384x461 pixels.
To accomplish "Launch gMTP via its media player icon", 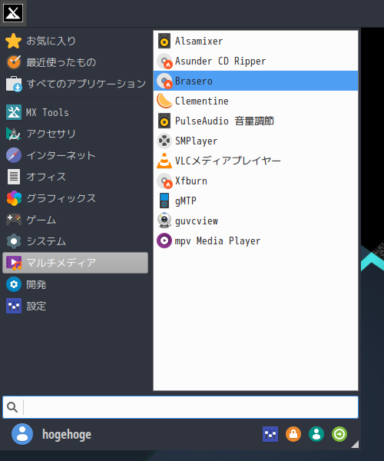I will click(164, 201).
